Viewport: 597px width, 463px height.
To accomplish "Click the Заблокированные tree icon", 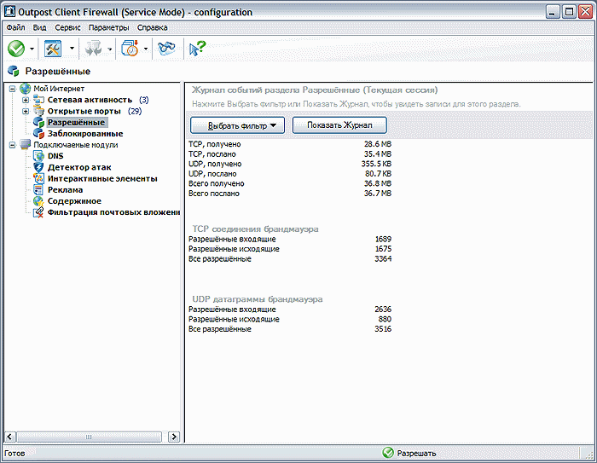I will coord(38,134).
